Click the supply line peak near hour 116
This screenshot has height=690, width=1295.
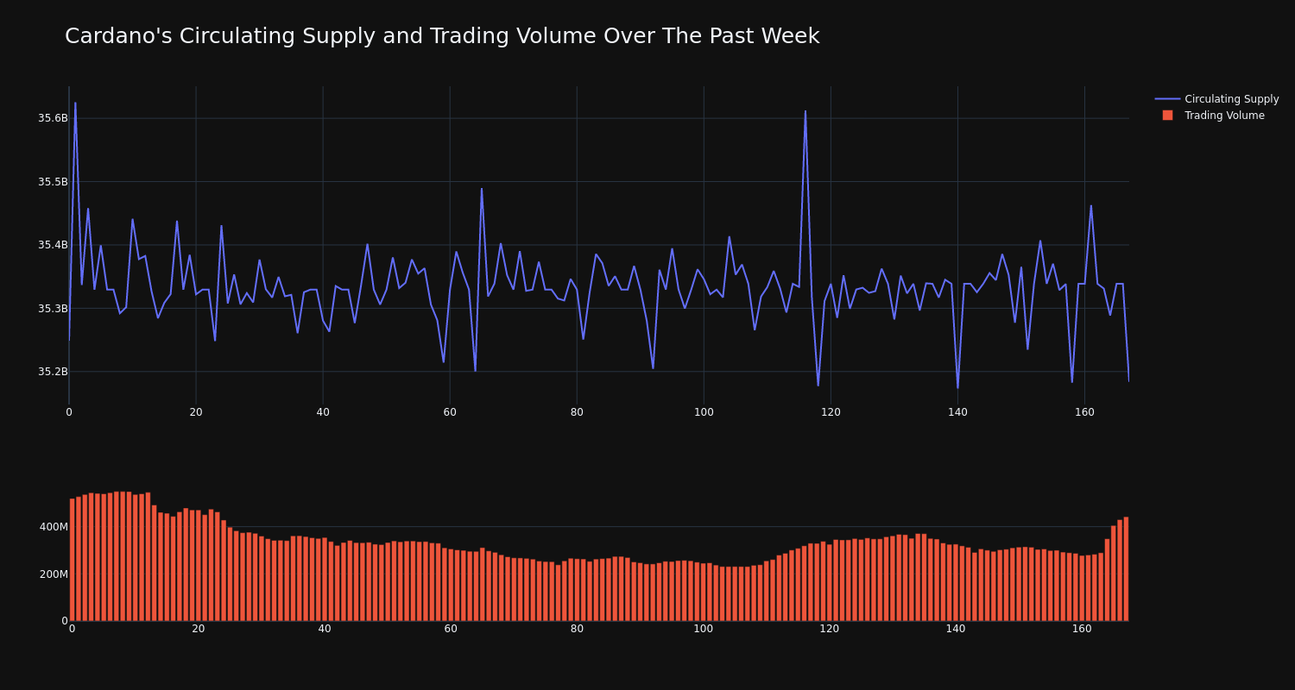tap(805, 111)
